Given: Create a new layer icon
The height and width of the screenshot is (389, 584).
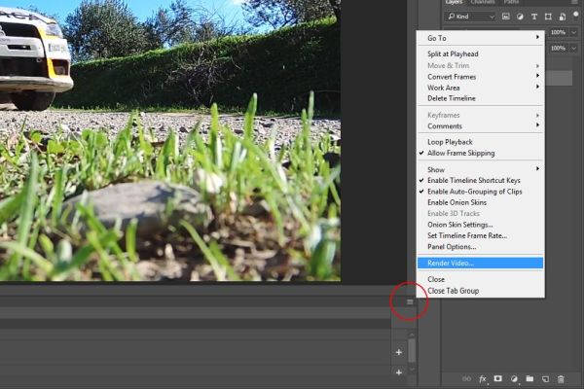Looking at the screenshot, I should click(545, 379).
